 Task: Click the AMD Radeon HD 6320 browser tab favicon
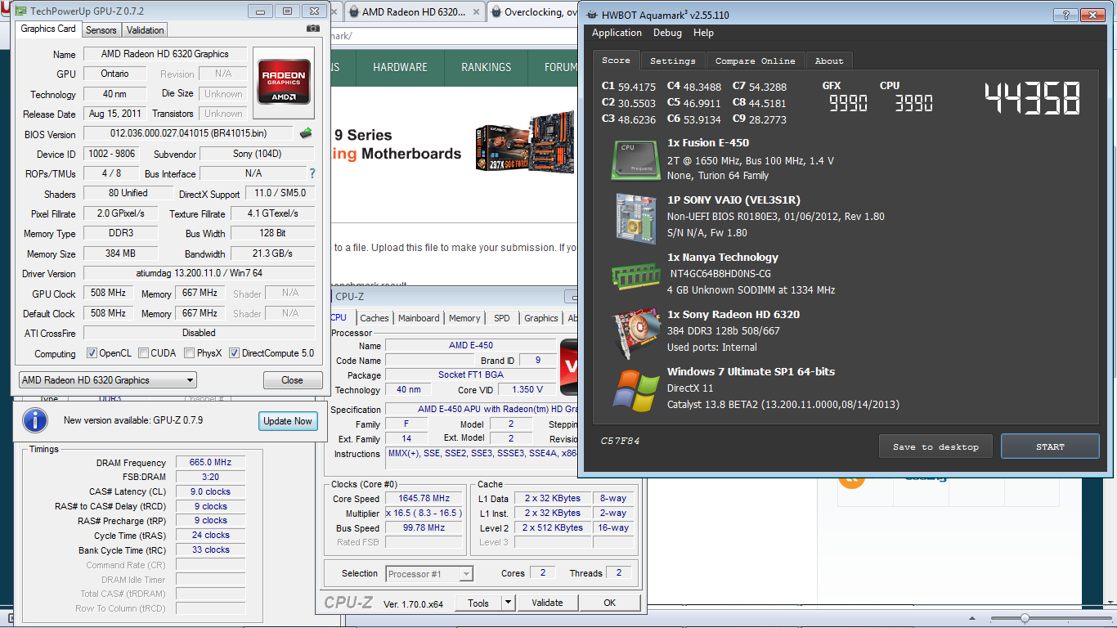pyautogui.click(x=353, y=12)
